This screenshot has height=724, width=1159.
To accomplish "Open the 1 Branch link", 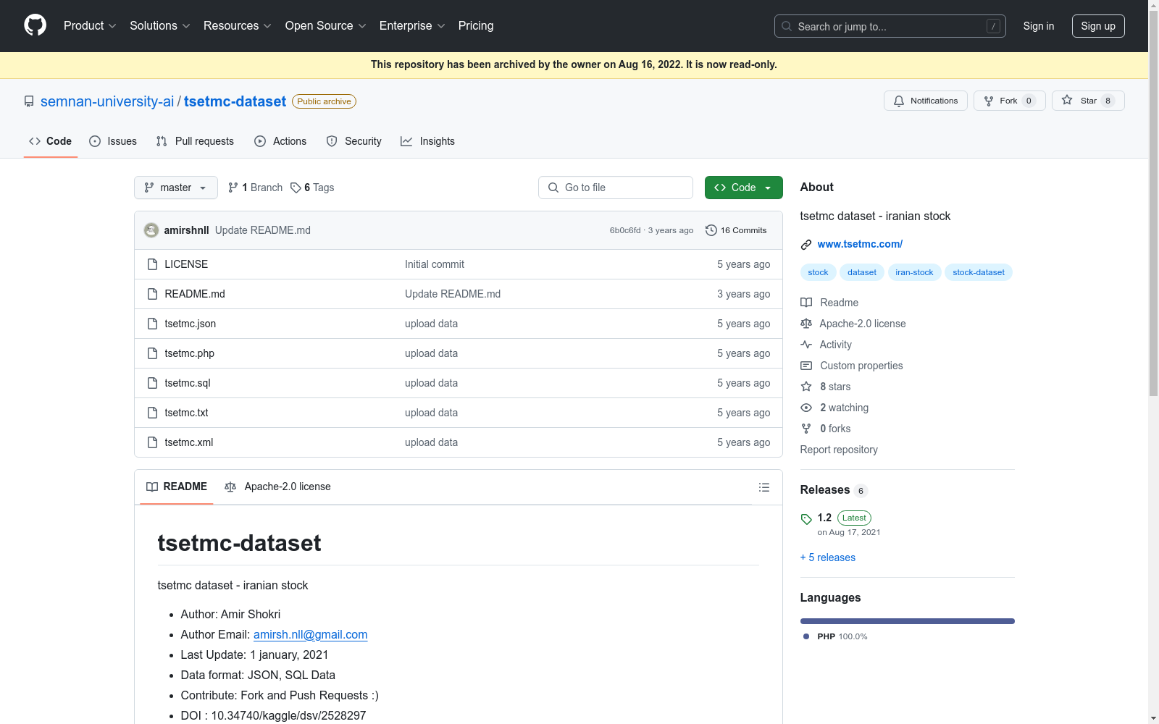I will tap(255, 188).
